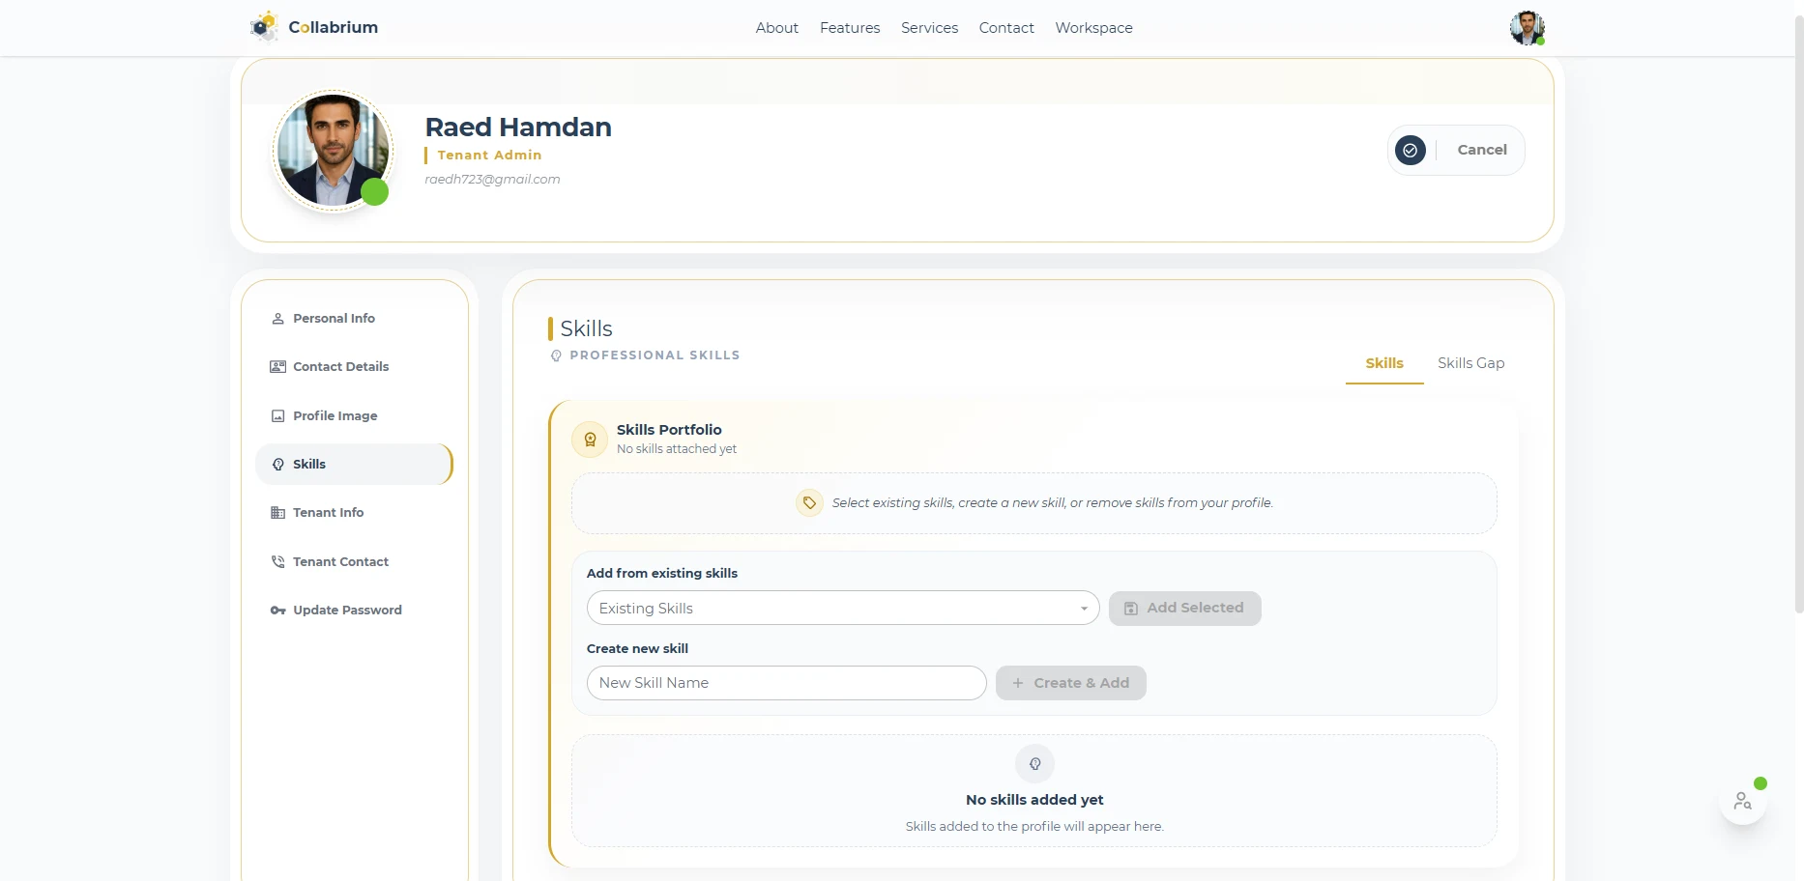This screenshot has height=881, width=1804.
Task: Click the Personal Info person icon
Action: point(278,319)
